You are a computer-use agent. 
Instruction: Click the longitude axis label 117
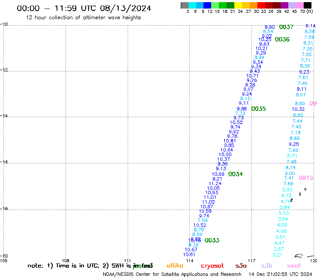tap(252, 260)
